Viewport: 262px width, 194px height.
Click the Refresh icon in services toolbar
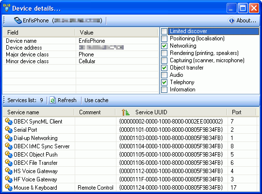tap(52, 100)
